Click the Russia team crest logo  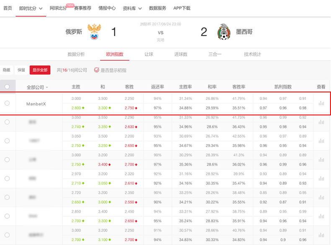pyautogui.click(x=96, y=32)
